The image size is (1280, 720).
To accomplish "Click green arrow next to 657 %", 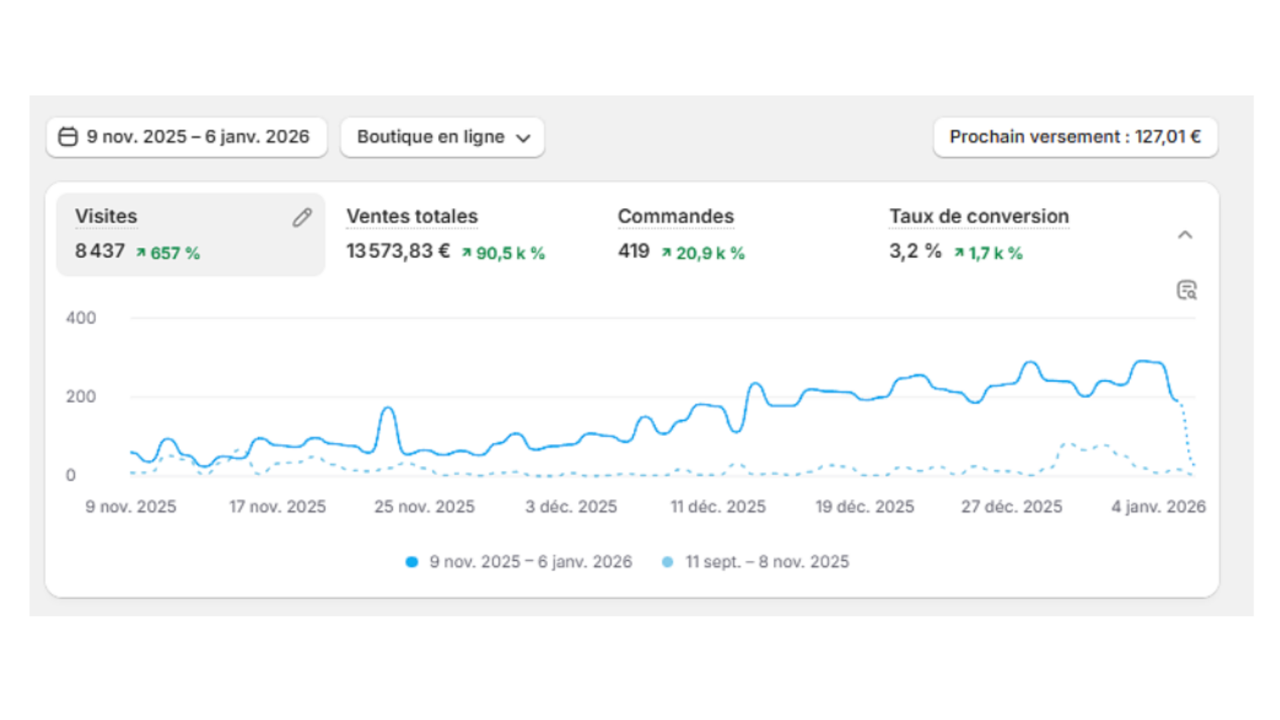I will tap(141, 253).
